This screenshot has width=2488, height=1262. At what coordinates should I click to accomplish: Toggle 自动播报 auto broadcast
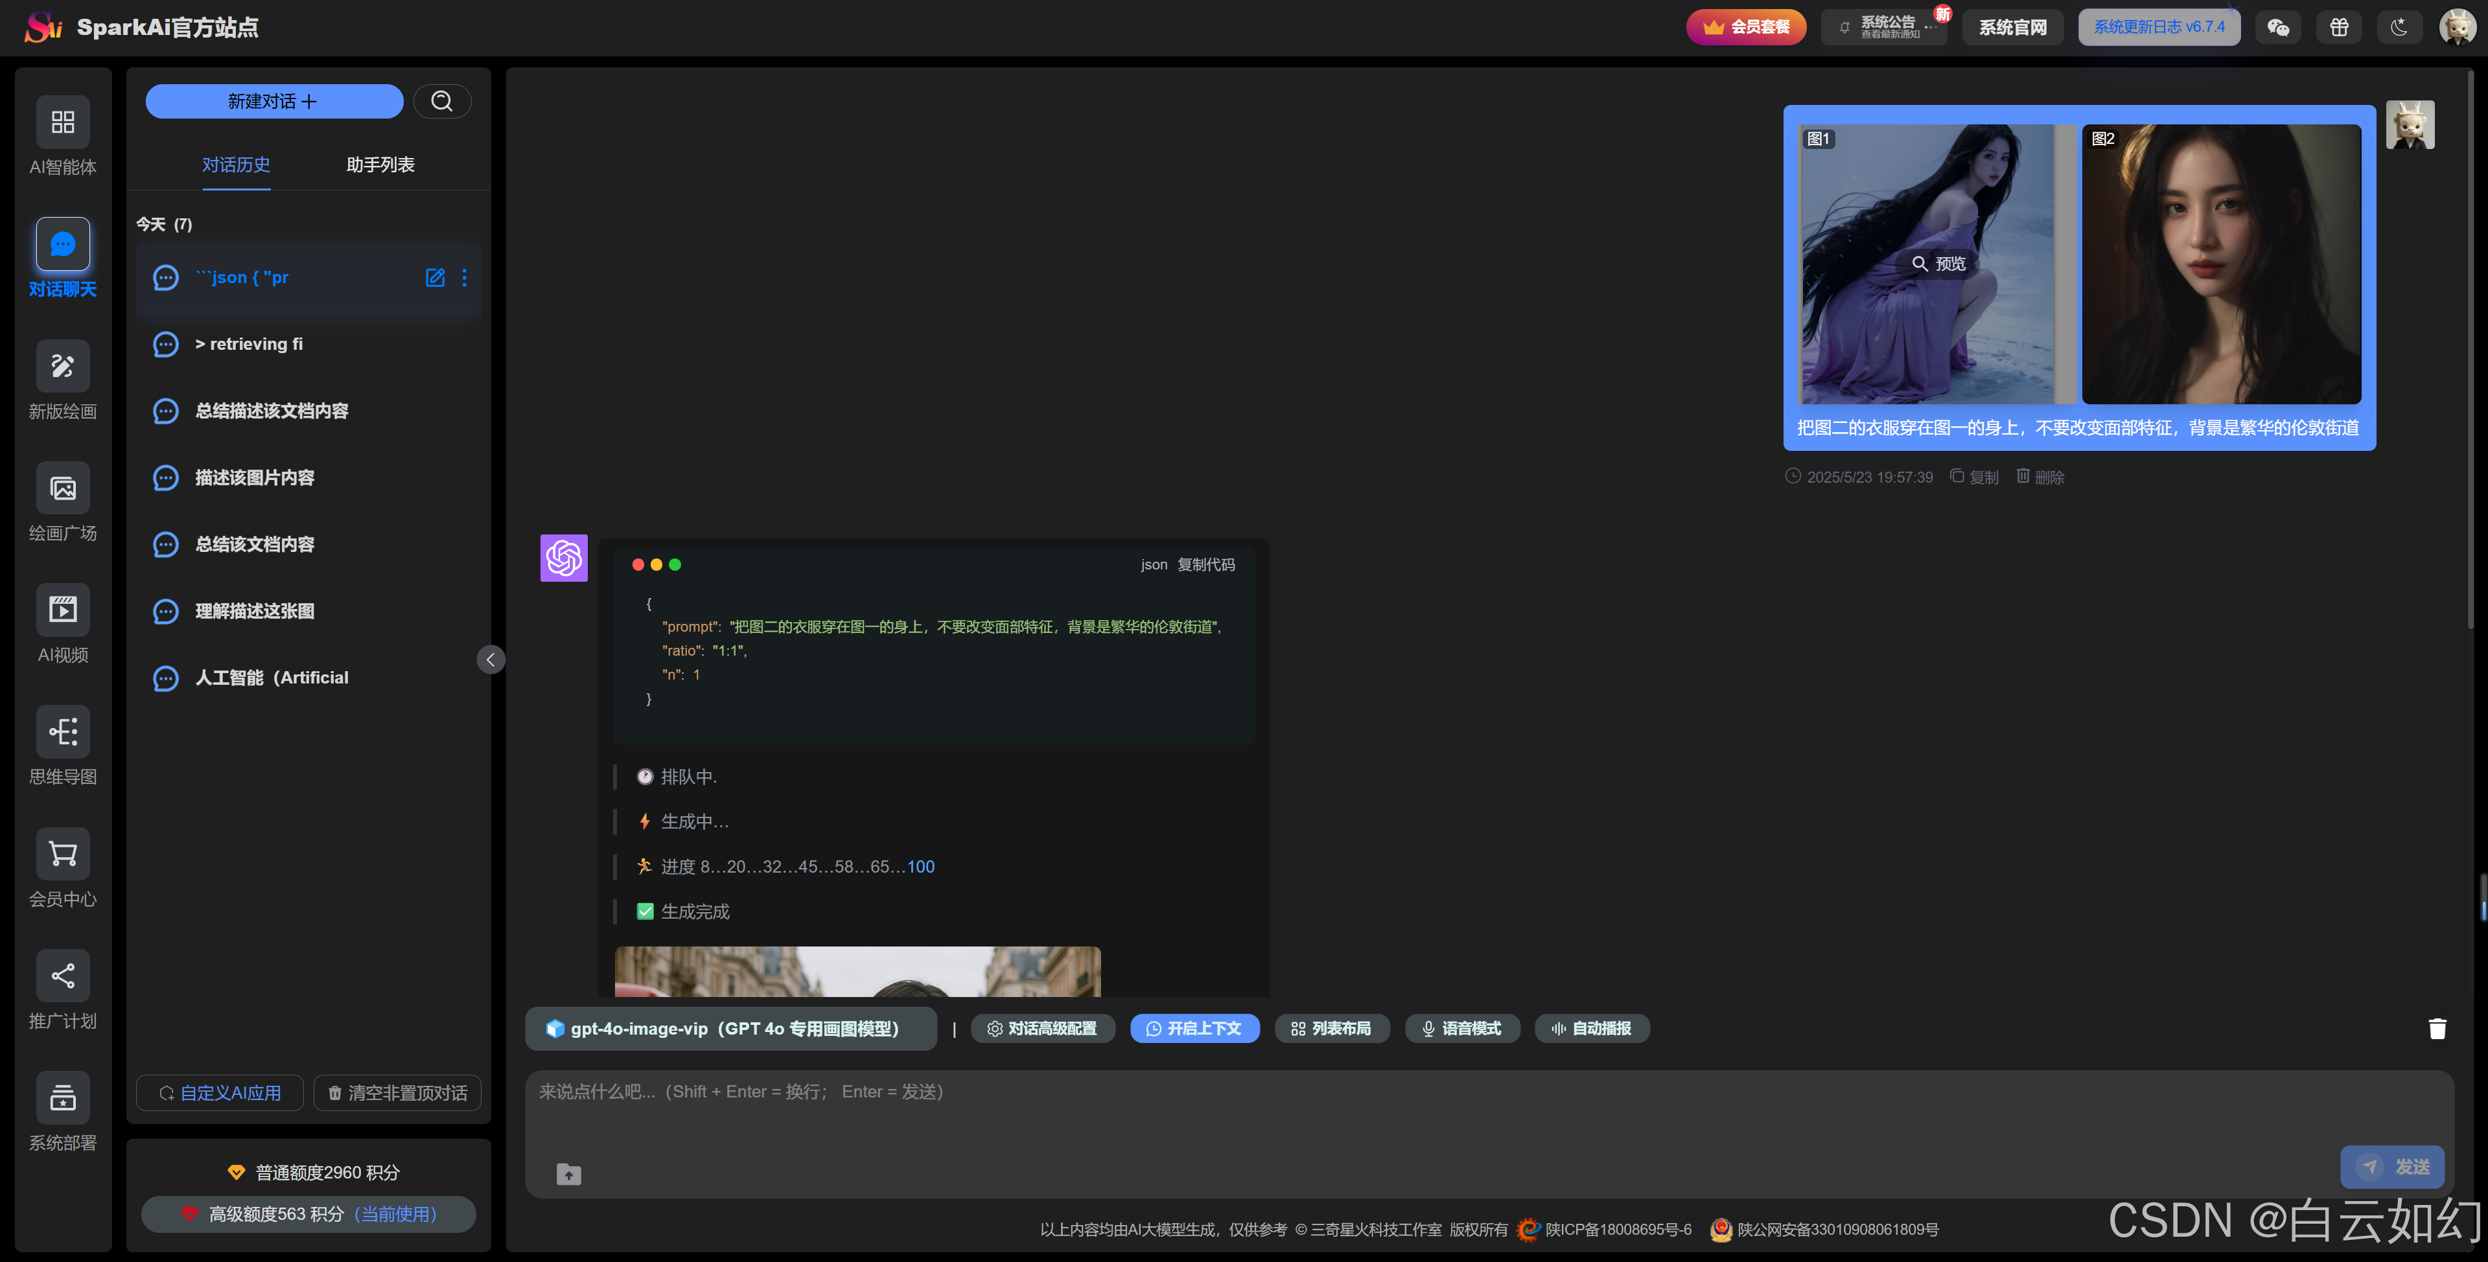click(1592, 1028)
